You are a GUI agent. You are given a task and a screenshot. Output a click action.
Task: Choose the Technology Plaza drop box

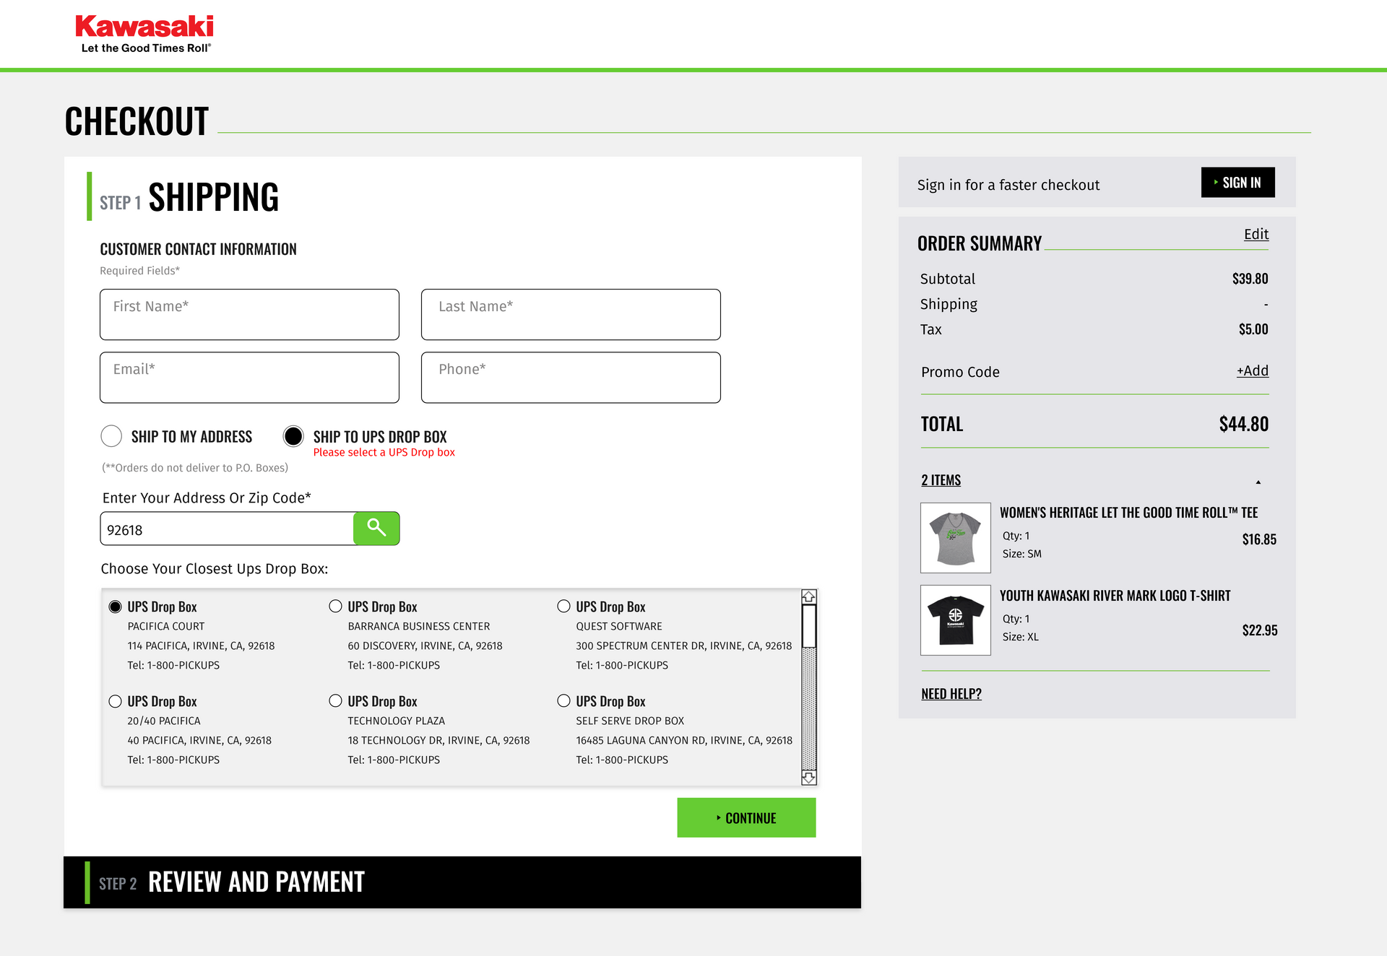coord(335,701)
